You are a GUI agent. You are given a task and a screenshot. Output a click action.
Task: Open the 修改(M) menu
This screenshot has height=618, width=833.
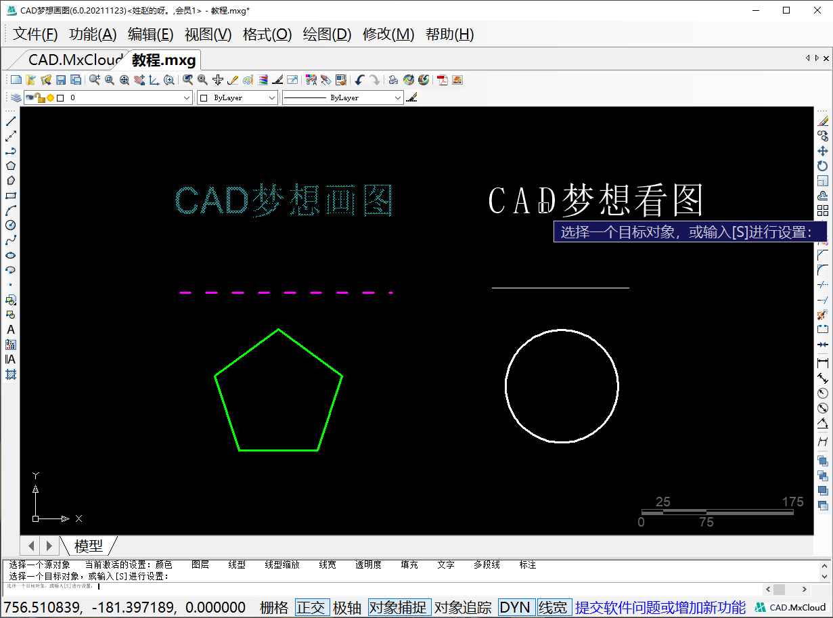(388, 35)
